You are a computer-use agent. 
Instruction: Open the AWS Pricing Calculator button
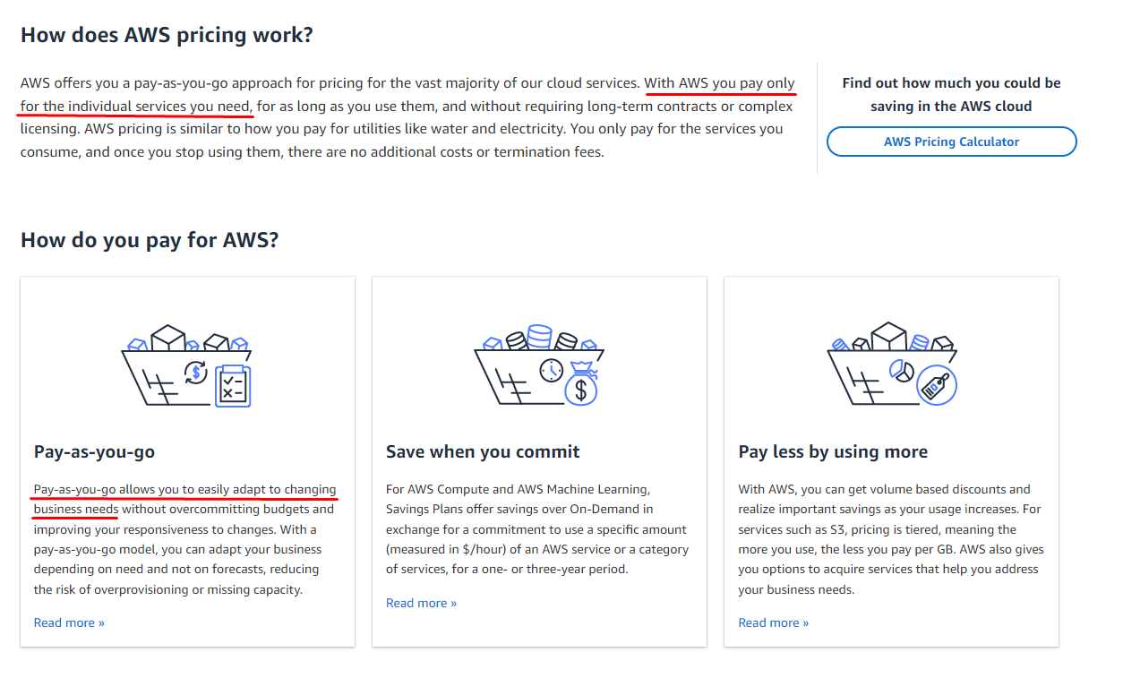click(x=951, y=142)
